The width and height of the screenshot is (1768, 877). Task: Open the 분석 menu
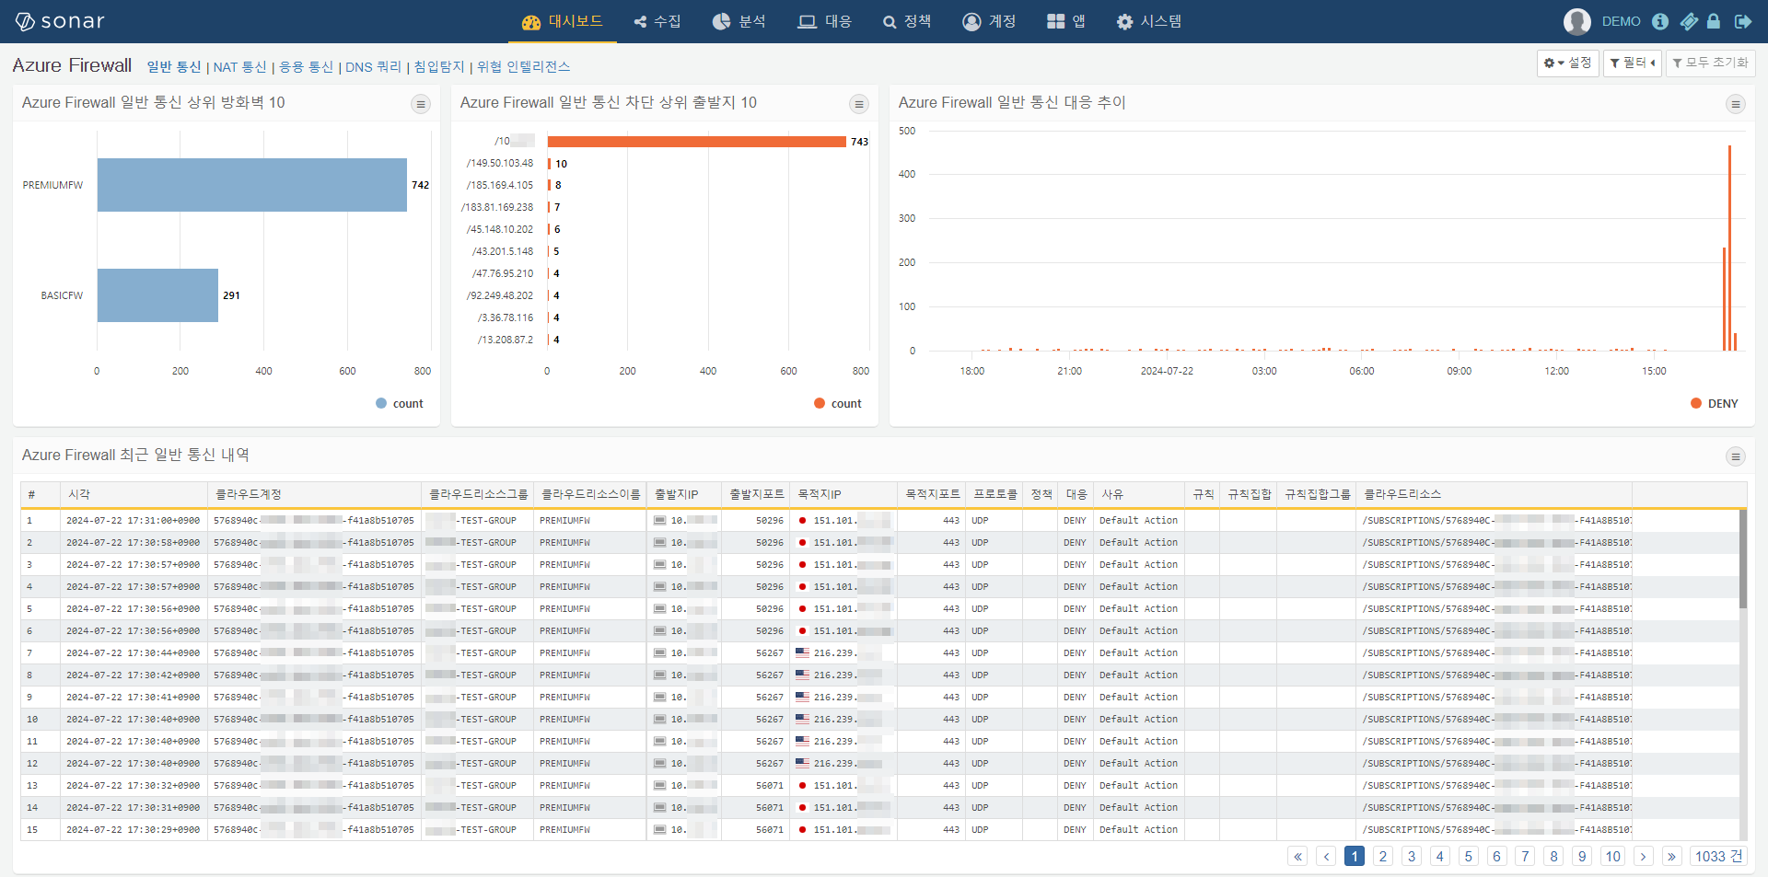[739, 21]
